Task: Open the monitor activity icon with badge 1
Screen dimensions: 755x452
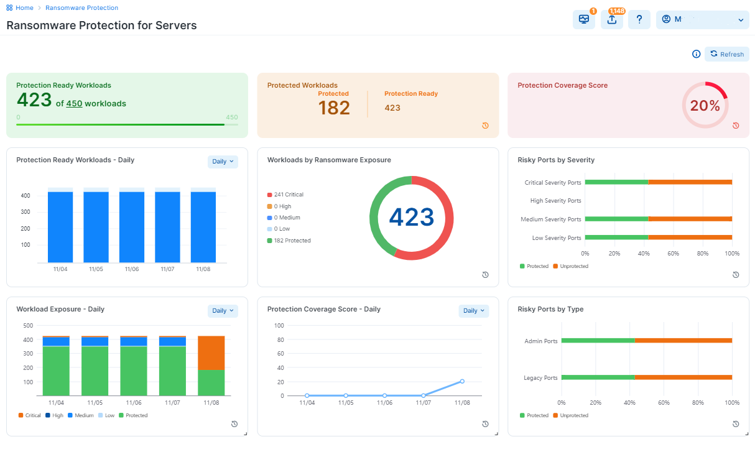Action: (583, 19)
